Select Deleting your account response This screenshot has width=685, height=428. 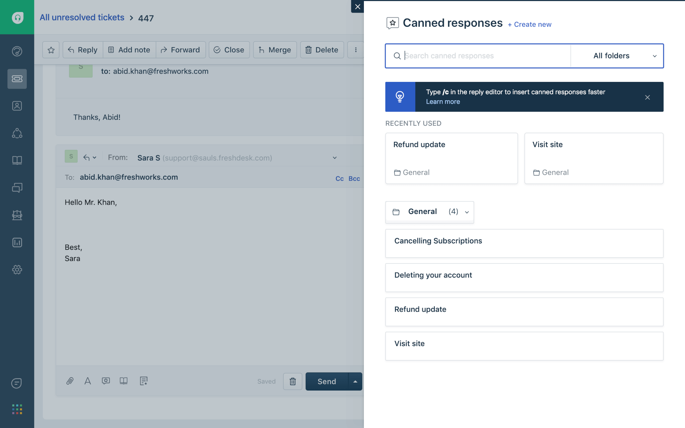[524, 278]
